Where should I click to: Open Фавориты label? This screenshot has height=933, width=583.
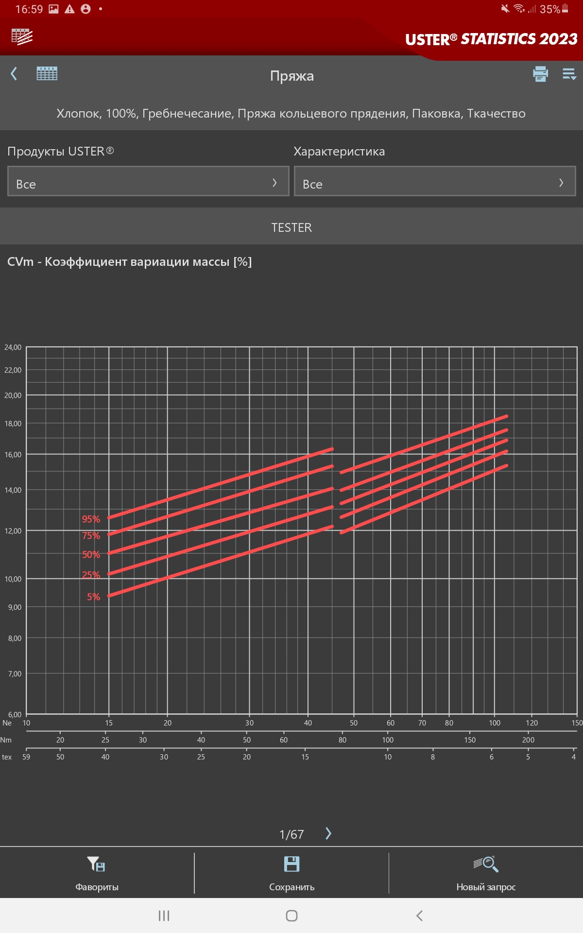tap(97, 887)
